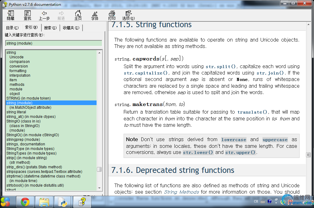Image resolution: width=314 pixels, height=208 pixels.
Task: Click the Print (打印) toolbar icon
Action: (112, 15)
